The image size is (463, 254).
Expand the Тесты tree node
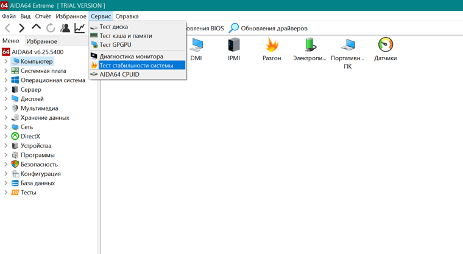point(6,193)
